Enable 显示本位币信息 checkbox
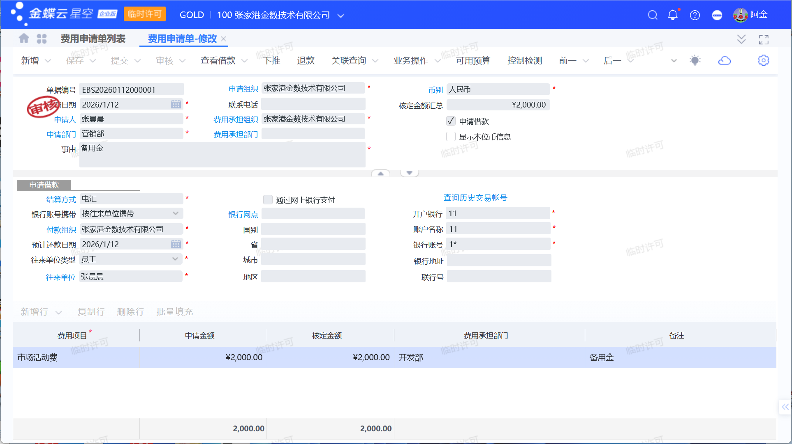Viewport: 792px width, 444px height. [x=451, y=137]
